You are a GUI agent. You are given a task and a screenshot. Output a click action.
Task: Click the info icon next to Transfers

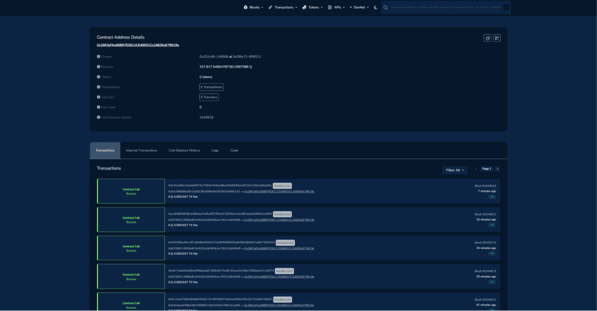99,97
